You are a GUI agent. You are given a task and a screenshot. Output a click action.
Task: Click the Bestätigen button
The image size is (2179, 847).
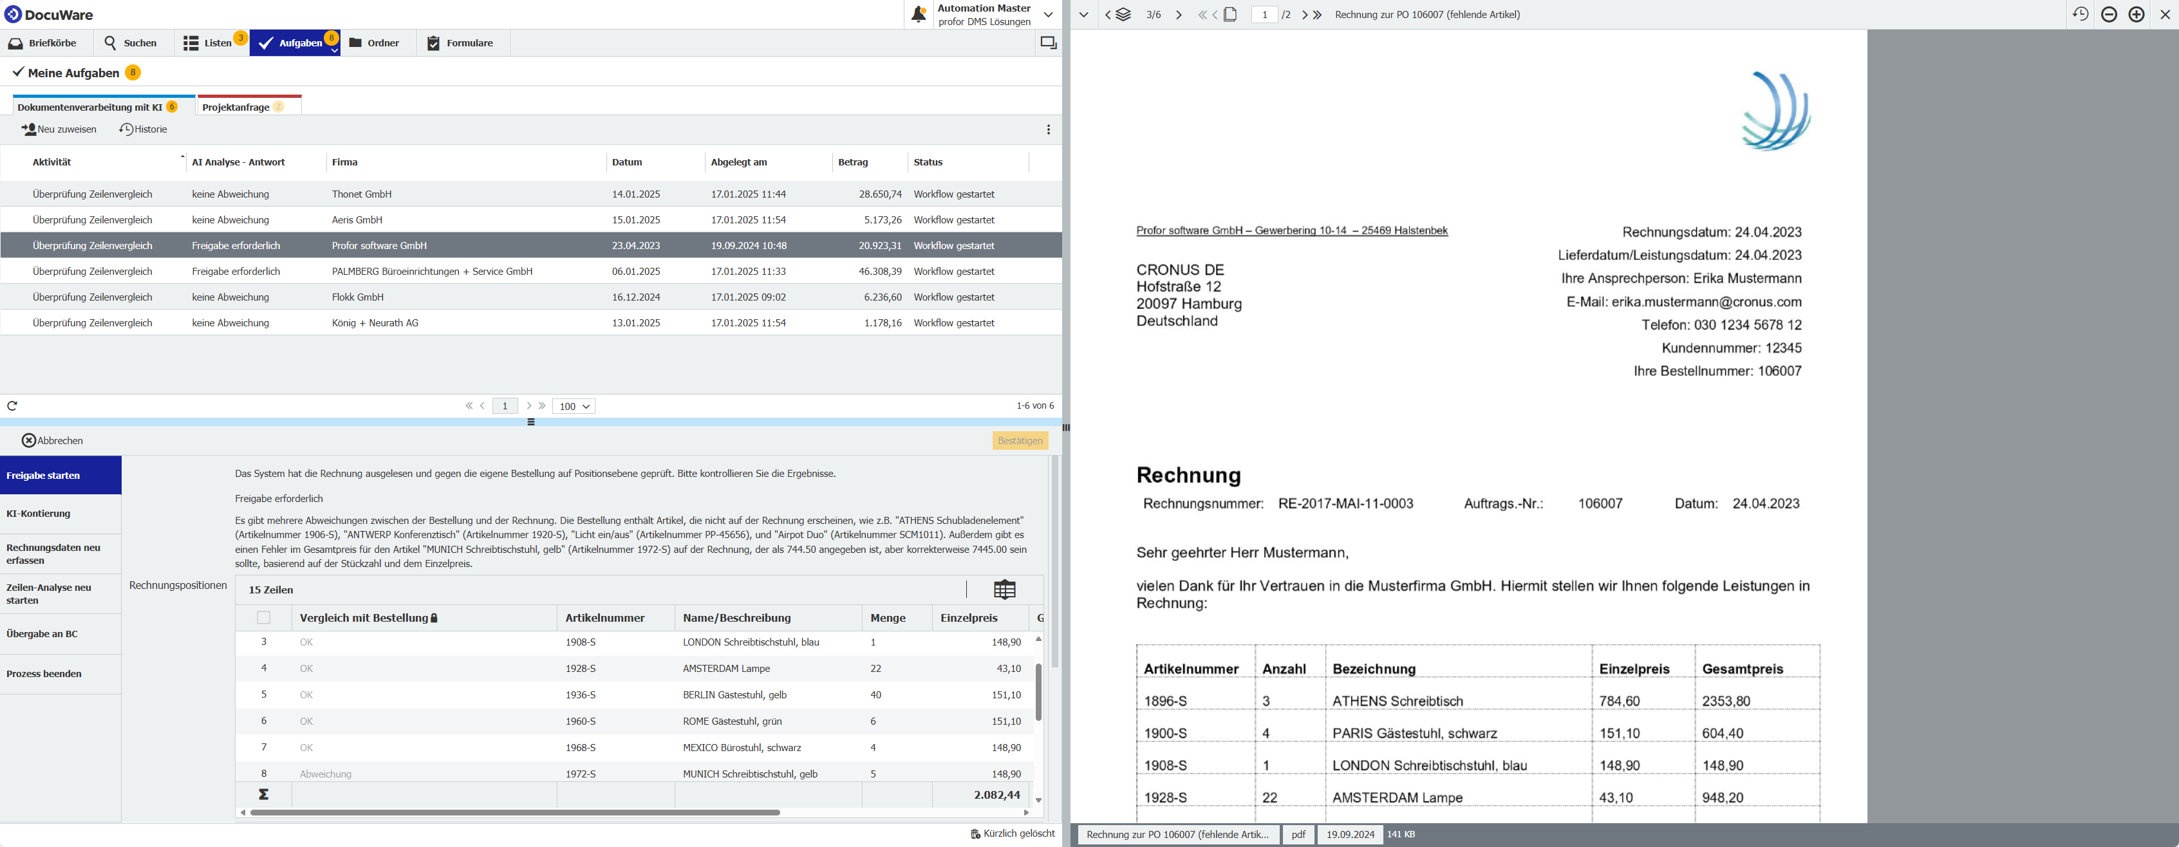point(1020,441)
